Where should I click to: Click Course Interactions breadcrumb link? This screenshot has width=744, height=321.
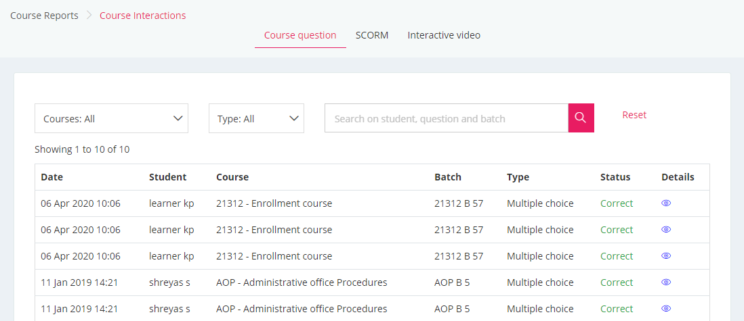[143, 16]
